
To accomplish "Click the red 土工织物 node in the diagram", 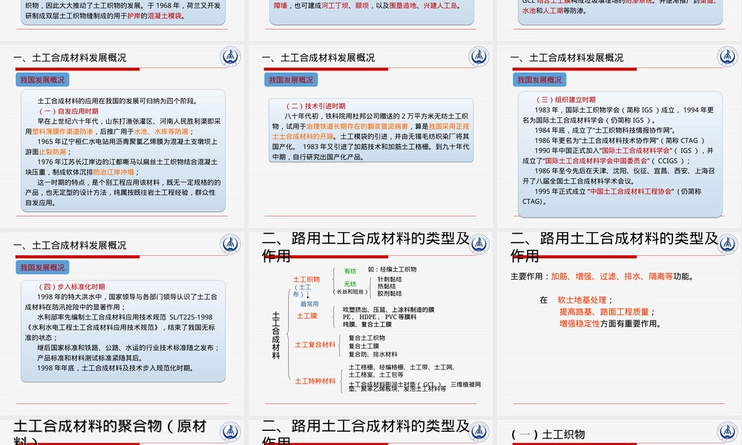I will click(x=306, y=280).
